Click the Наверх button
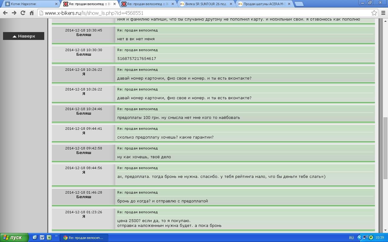The image size is (388, 242). click(24, 36)
